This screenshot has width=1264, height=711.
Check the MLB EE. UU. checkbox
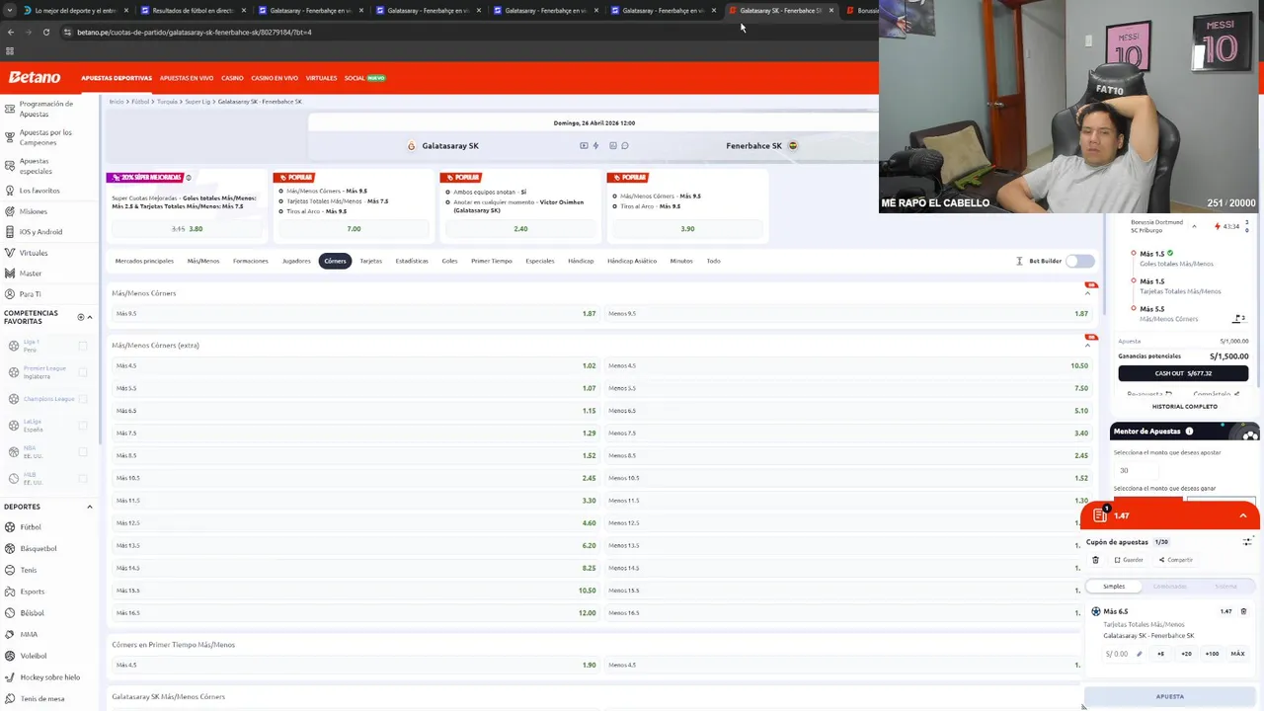(x=83, y=479)
